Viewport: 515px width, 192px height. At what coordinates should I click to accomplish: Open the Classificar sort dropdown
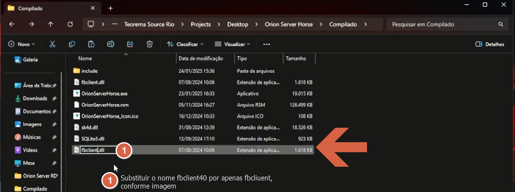tap(185, 44)
